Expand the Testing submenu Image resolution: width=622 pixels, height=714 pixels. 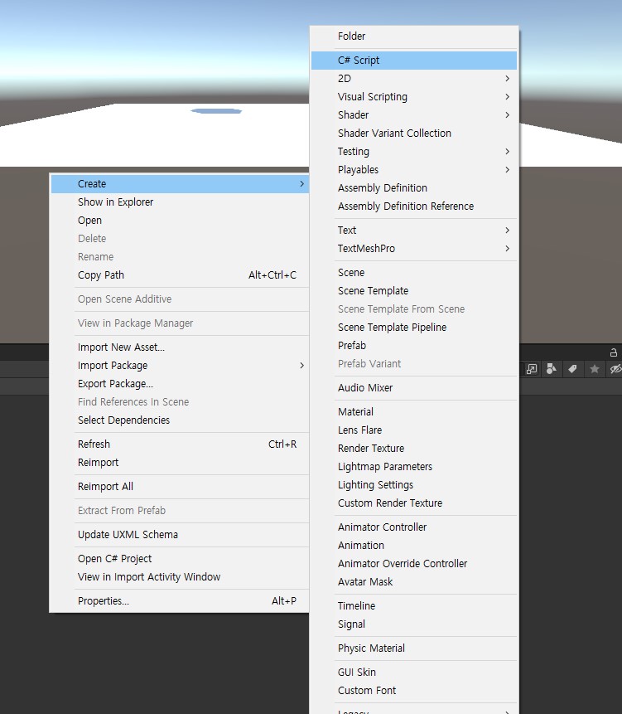click(x=414, y=152)
